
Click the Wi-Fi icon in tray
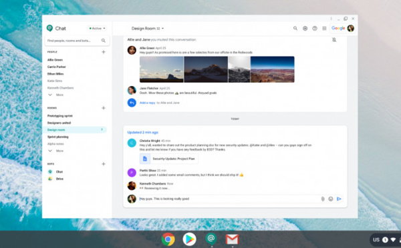(393, 240)
